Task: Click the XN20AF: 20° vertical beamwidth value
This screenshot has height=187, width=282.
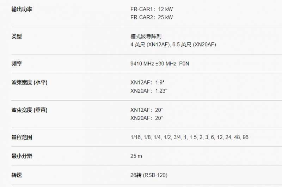Action: click(x=147, y=118)
